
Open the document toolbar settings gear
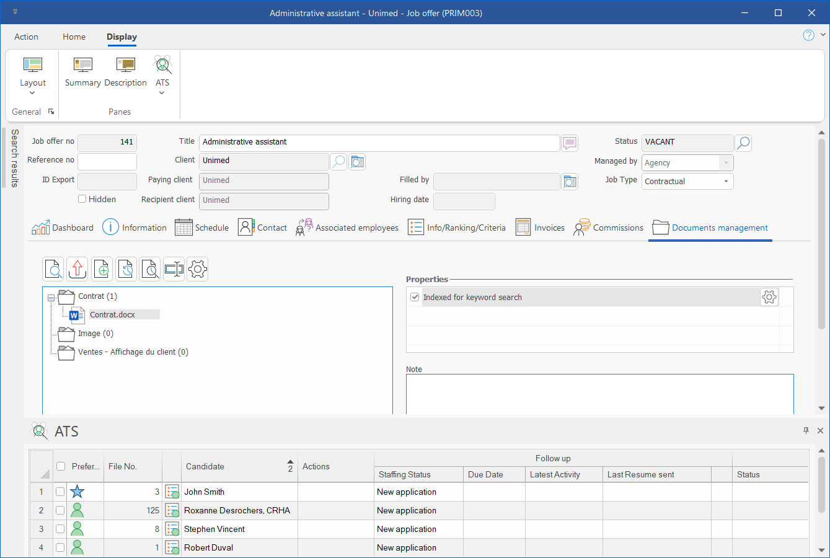(x=198, y=269)
